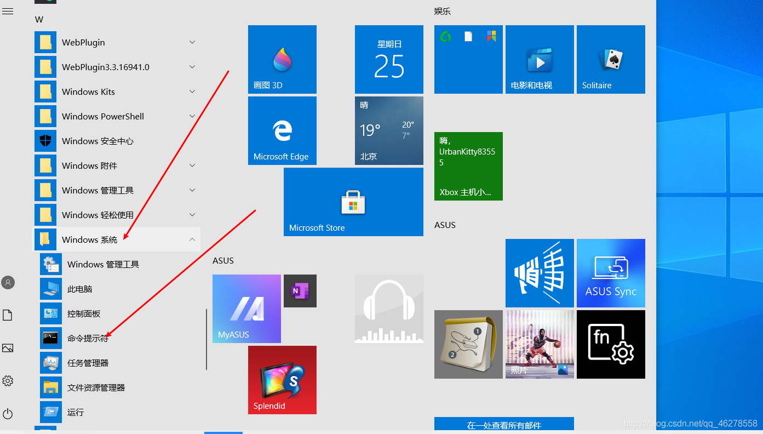Open the Microsoft Store tile

tap(353, 202)
